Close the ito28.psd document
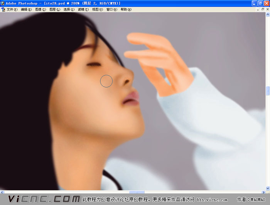270x205 pixels. point(267,10)
